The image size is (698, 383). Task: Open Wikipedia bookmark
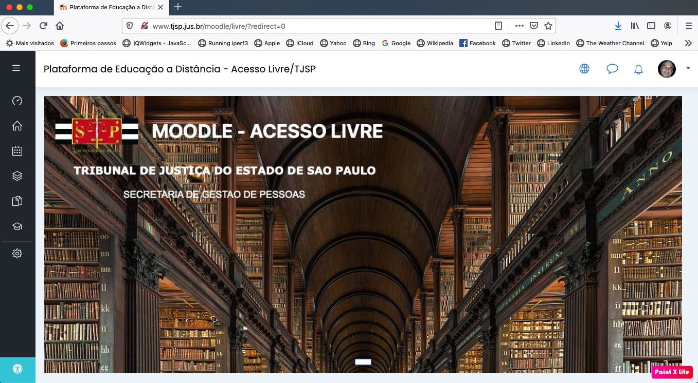point(435,43)
